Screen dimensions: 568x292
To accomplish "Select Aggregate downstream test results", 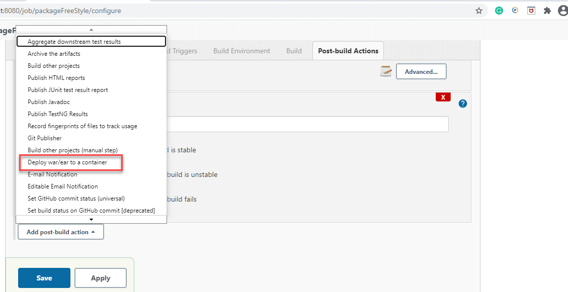I will click(91, 42).
